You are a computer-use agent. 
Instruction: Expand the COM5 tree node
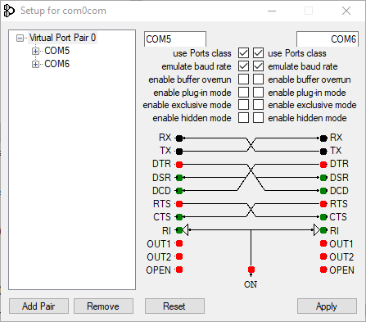click(35, 51)
